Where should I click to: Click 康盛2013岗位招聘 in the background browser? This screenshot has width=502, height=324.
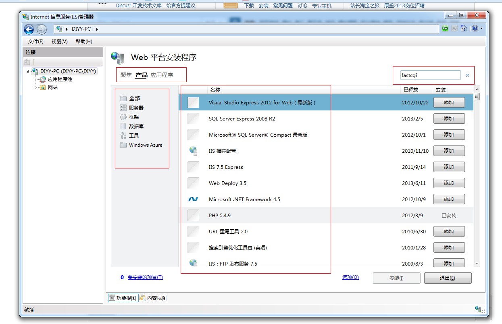tap(404, 6)
